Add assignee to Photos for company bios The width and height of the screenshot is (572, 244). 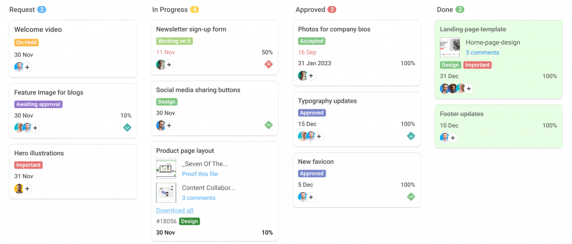(311, 76)
